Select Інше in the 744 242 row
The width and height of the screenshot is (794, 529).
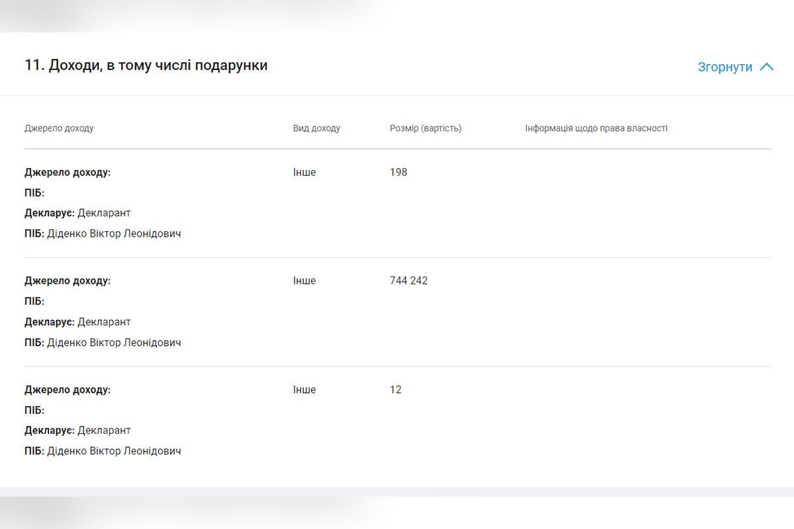point(304,281)
